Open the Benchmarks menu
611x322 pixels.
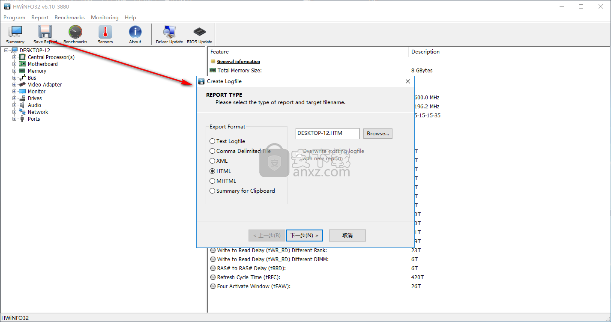[x=69, y=18]
